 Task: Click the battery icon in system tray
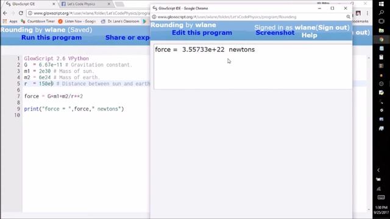point(378,179)
